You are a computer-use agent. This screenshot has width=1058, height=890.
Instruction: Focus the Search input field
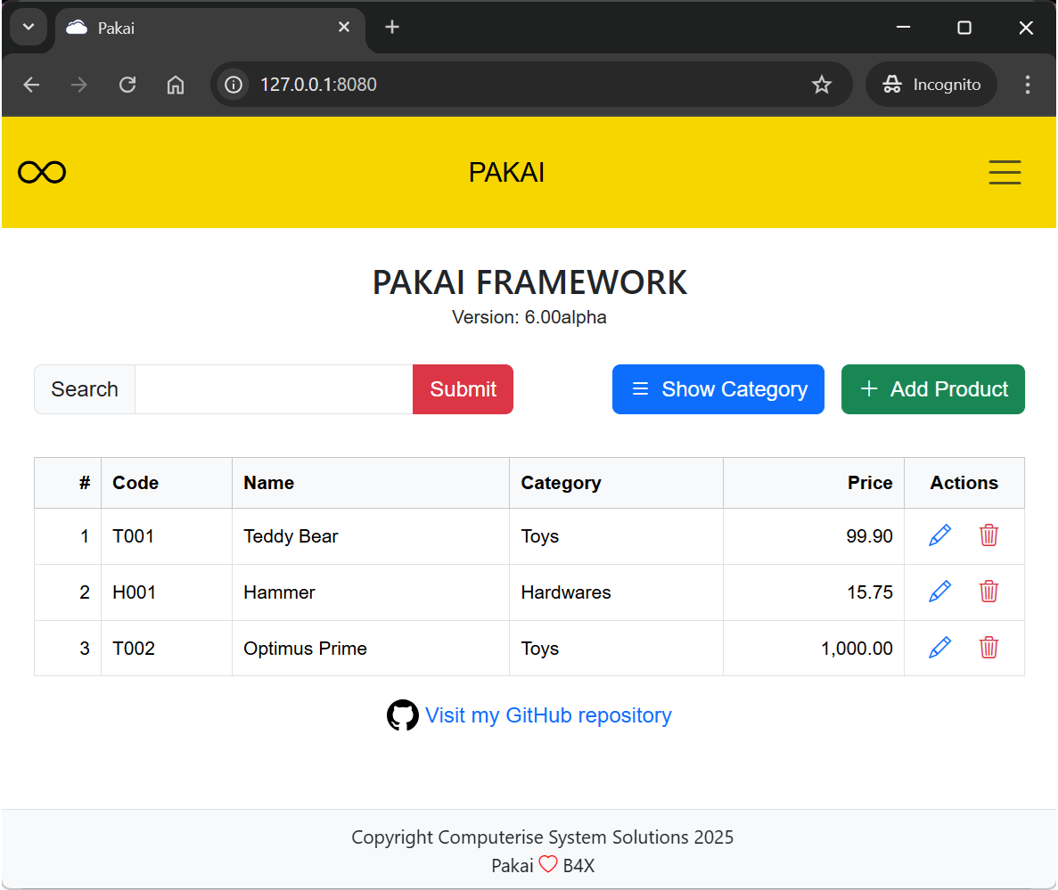coord(274,389)
